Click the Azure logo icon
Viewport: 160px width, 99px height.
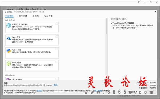(x=9, y=38)
